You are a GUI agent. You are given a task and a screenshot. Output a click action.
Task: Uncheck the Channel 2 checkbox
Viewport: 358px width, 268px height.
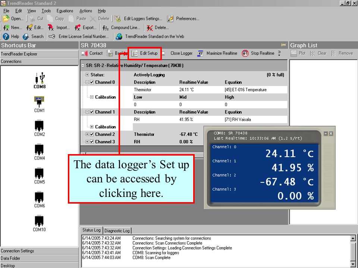tap(92, 134)
